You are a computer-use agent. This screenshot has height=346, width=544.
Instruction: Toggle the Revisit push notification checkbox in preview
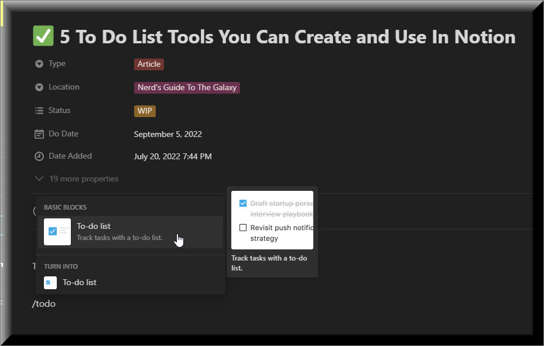(243, 228)
